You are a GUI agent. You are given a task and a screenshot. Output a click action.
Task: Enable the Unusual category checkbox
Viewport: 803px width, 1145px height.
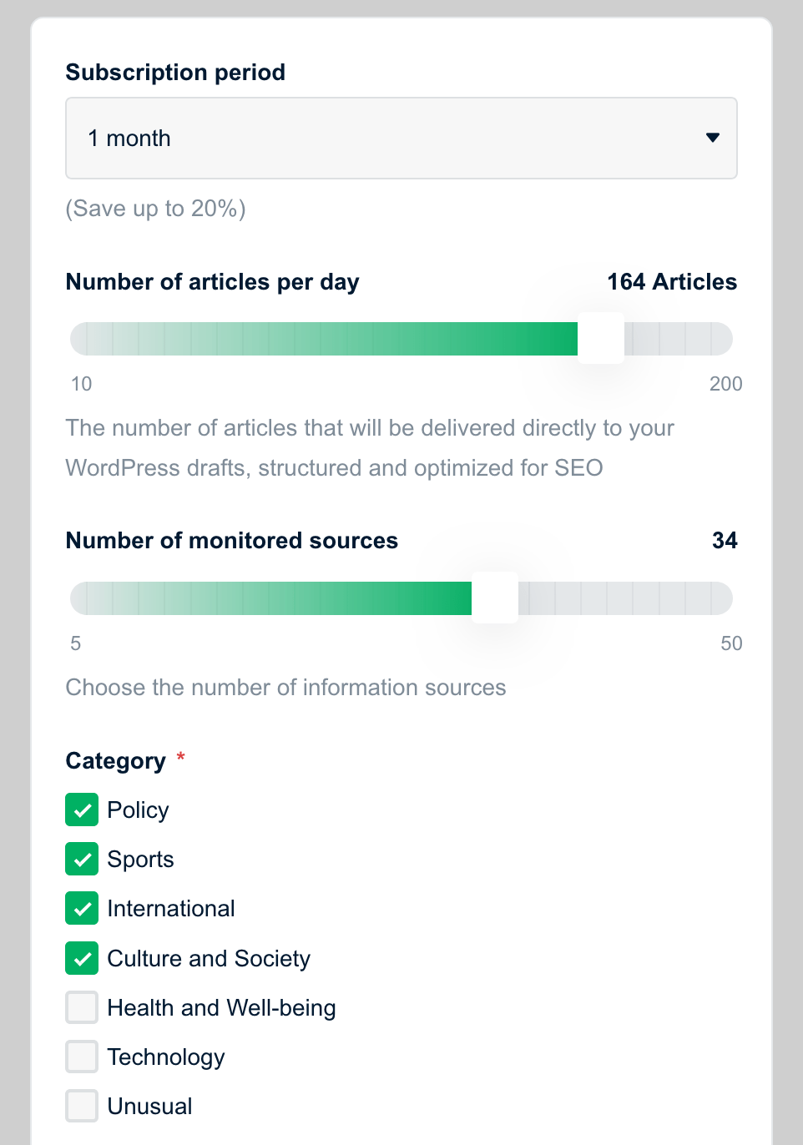[82, 1106]
